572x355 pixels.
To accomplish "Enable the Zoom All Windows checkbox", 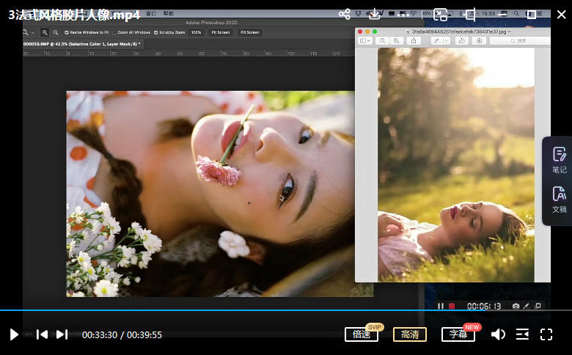I will [x=114, y=32].
